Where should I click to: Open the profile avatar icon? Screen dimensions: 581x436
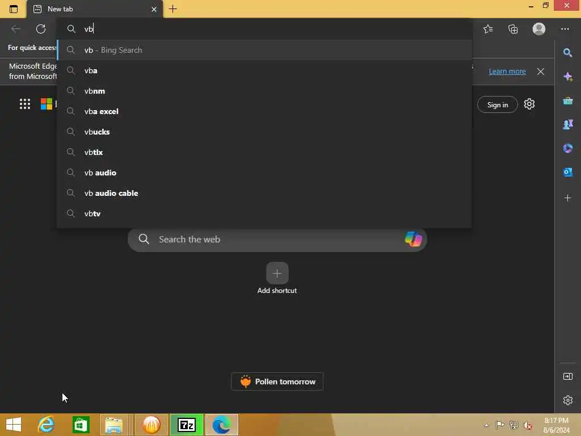pyautogui.click(x=539, y=29)
